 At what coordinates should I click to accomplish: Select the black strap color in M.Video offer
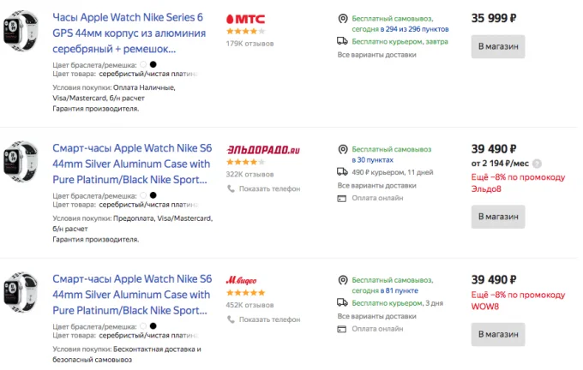[153, 326]
